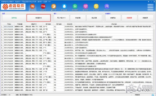
Task: Click the '确认收货后 32 ...' time cell
Action: tap(69, 45)
